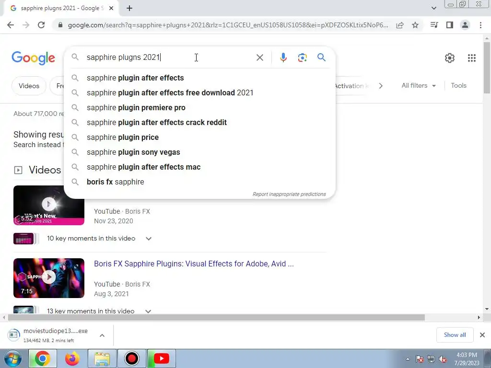Open a new browser tab

coord(129,8)
